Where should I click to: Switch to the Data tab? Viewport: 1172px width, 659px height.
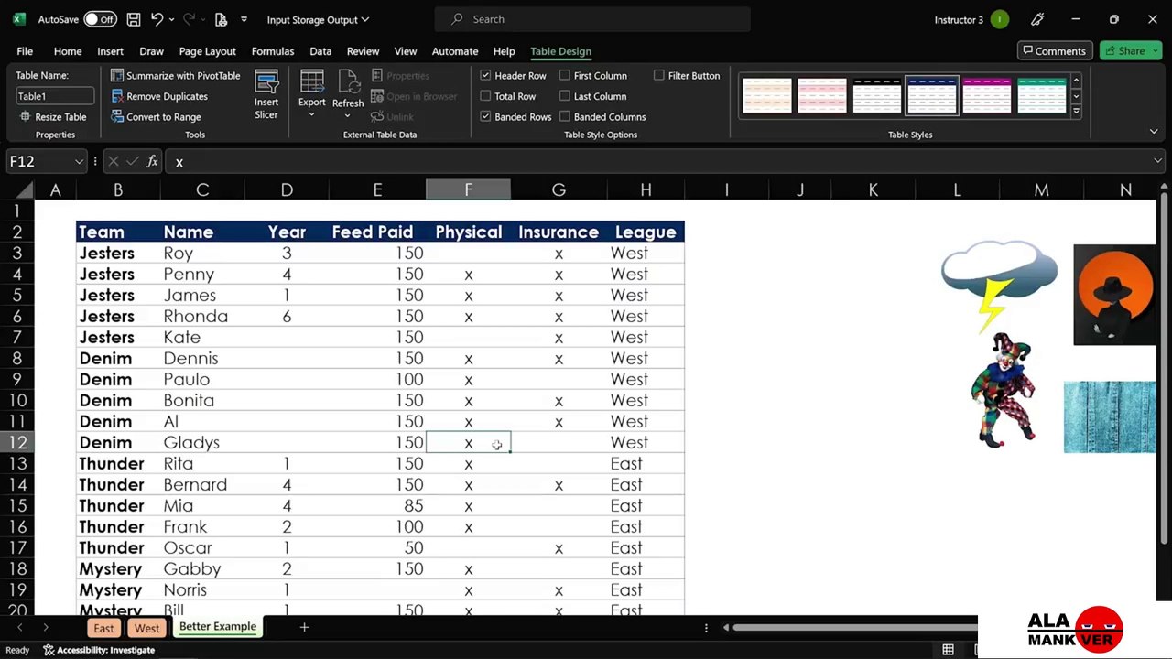click(x=320, y=51)
